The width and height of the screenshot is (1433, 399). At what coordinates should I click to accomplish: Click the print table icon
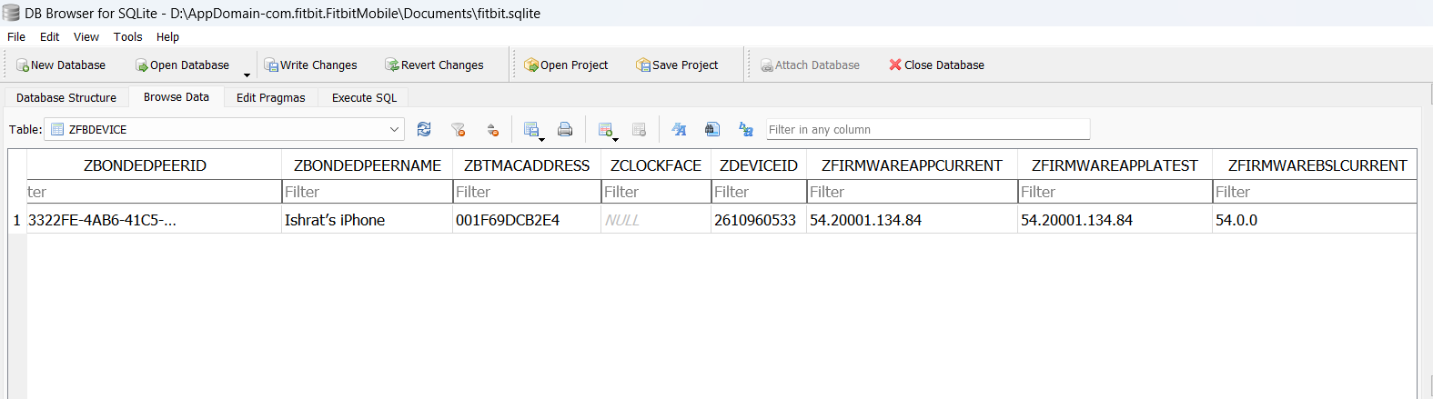tap(565, 129)
